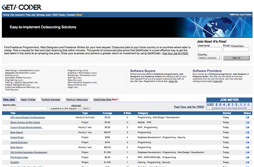The width and height of the screenshot is (254, 167).
Task: Click the Started column header
Action: point(227,113)
